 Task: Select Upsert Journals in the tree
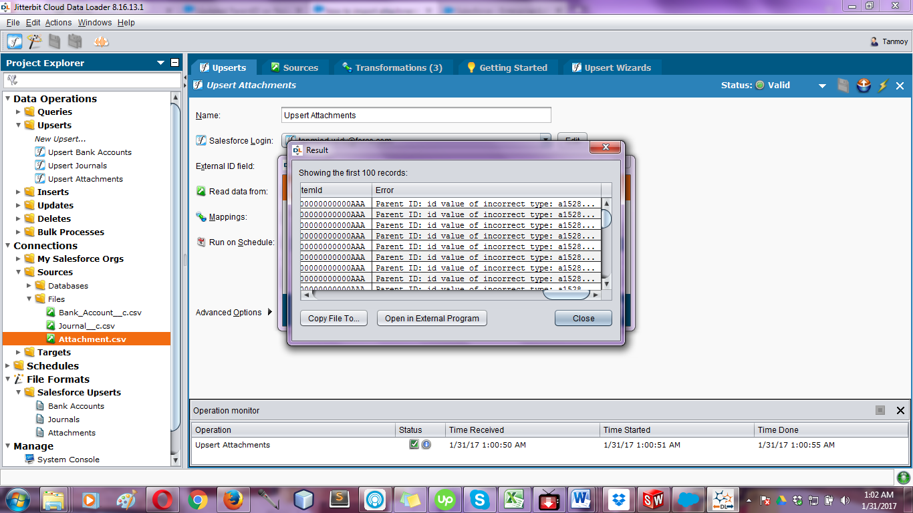(x=78, y=165)
